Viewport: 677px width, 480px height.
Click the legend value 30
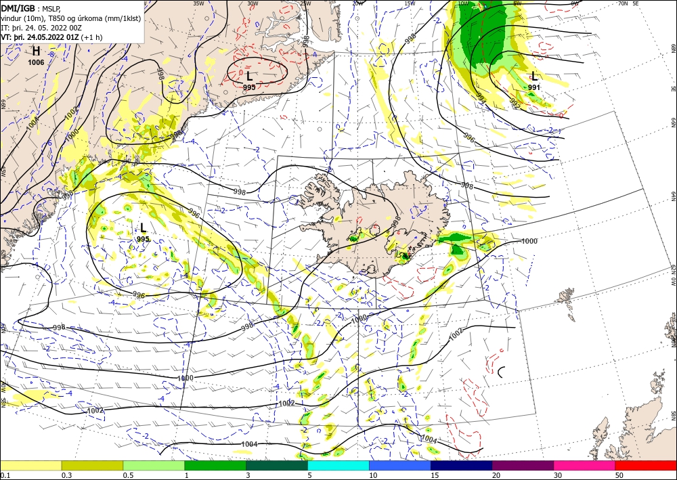point(559,475)
